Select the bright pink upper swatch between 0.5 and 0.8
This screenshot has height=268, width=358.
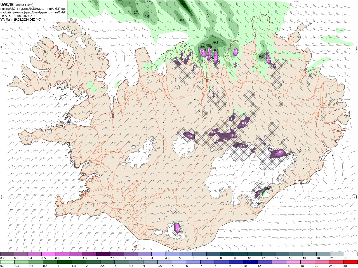click(48, 254)
